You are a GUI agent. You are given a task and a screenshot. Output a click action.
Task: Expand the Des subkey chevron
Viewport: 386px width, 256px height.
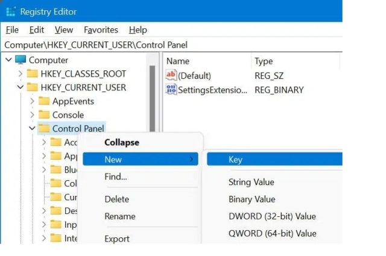44,211
